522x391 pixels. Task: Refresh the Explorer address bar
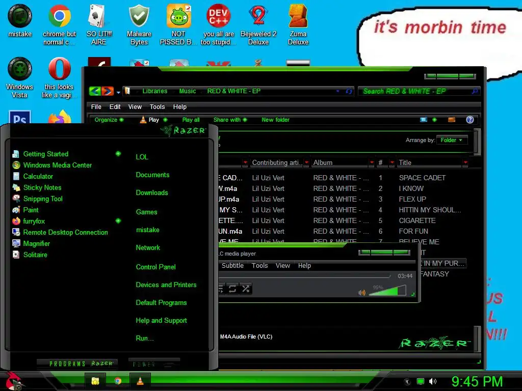pyautogui.click(x=349, y=91)
